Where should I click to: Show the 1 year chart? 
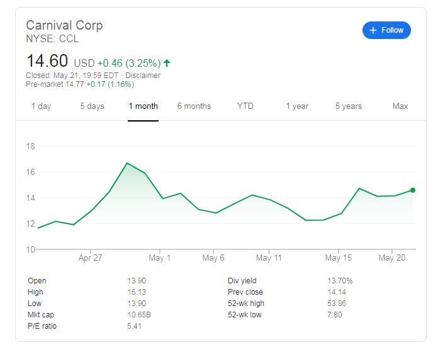click(297, 106)
